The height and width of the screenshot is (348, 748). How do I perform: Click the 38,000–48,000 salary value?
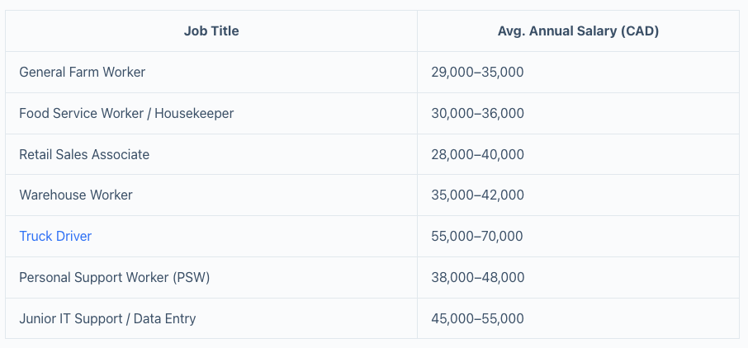coord(478,277)
